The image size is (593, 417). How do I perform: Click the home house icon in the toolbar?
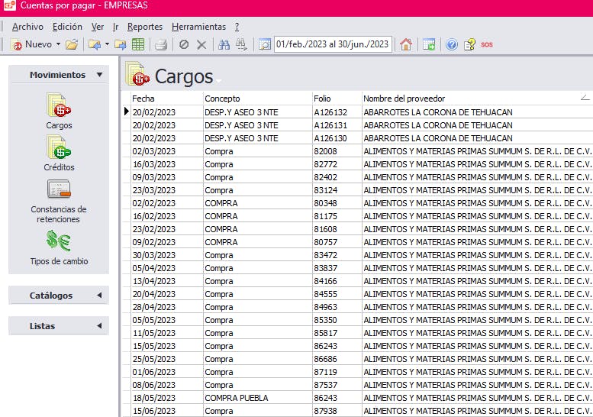pyautogui.click(x=406, y=44)
